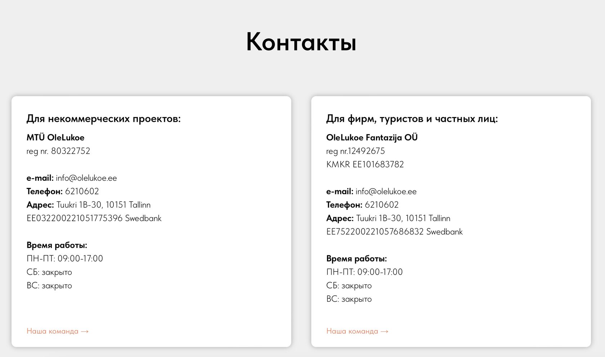Click 'reg nr. 80322752' text

[x=58, y=151]
